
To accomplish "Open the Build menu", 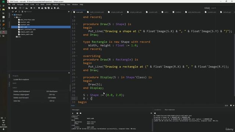I will [43, 4].
